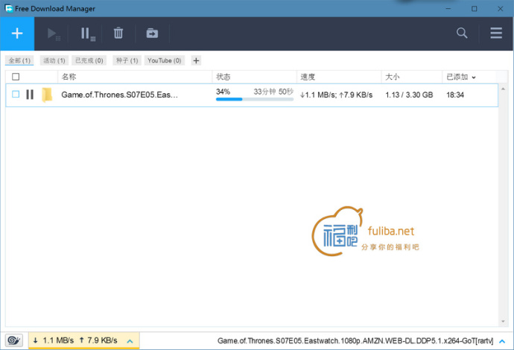Image resolution: width=514 pixels, height=350 pixels.
Task: Click the yellow folder icon of the download
Action: tap(47, 95)
